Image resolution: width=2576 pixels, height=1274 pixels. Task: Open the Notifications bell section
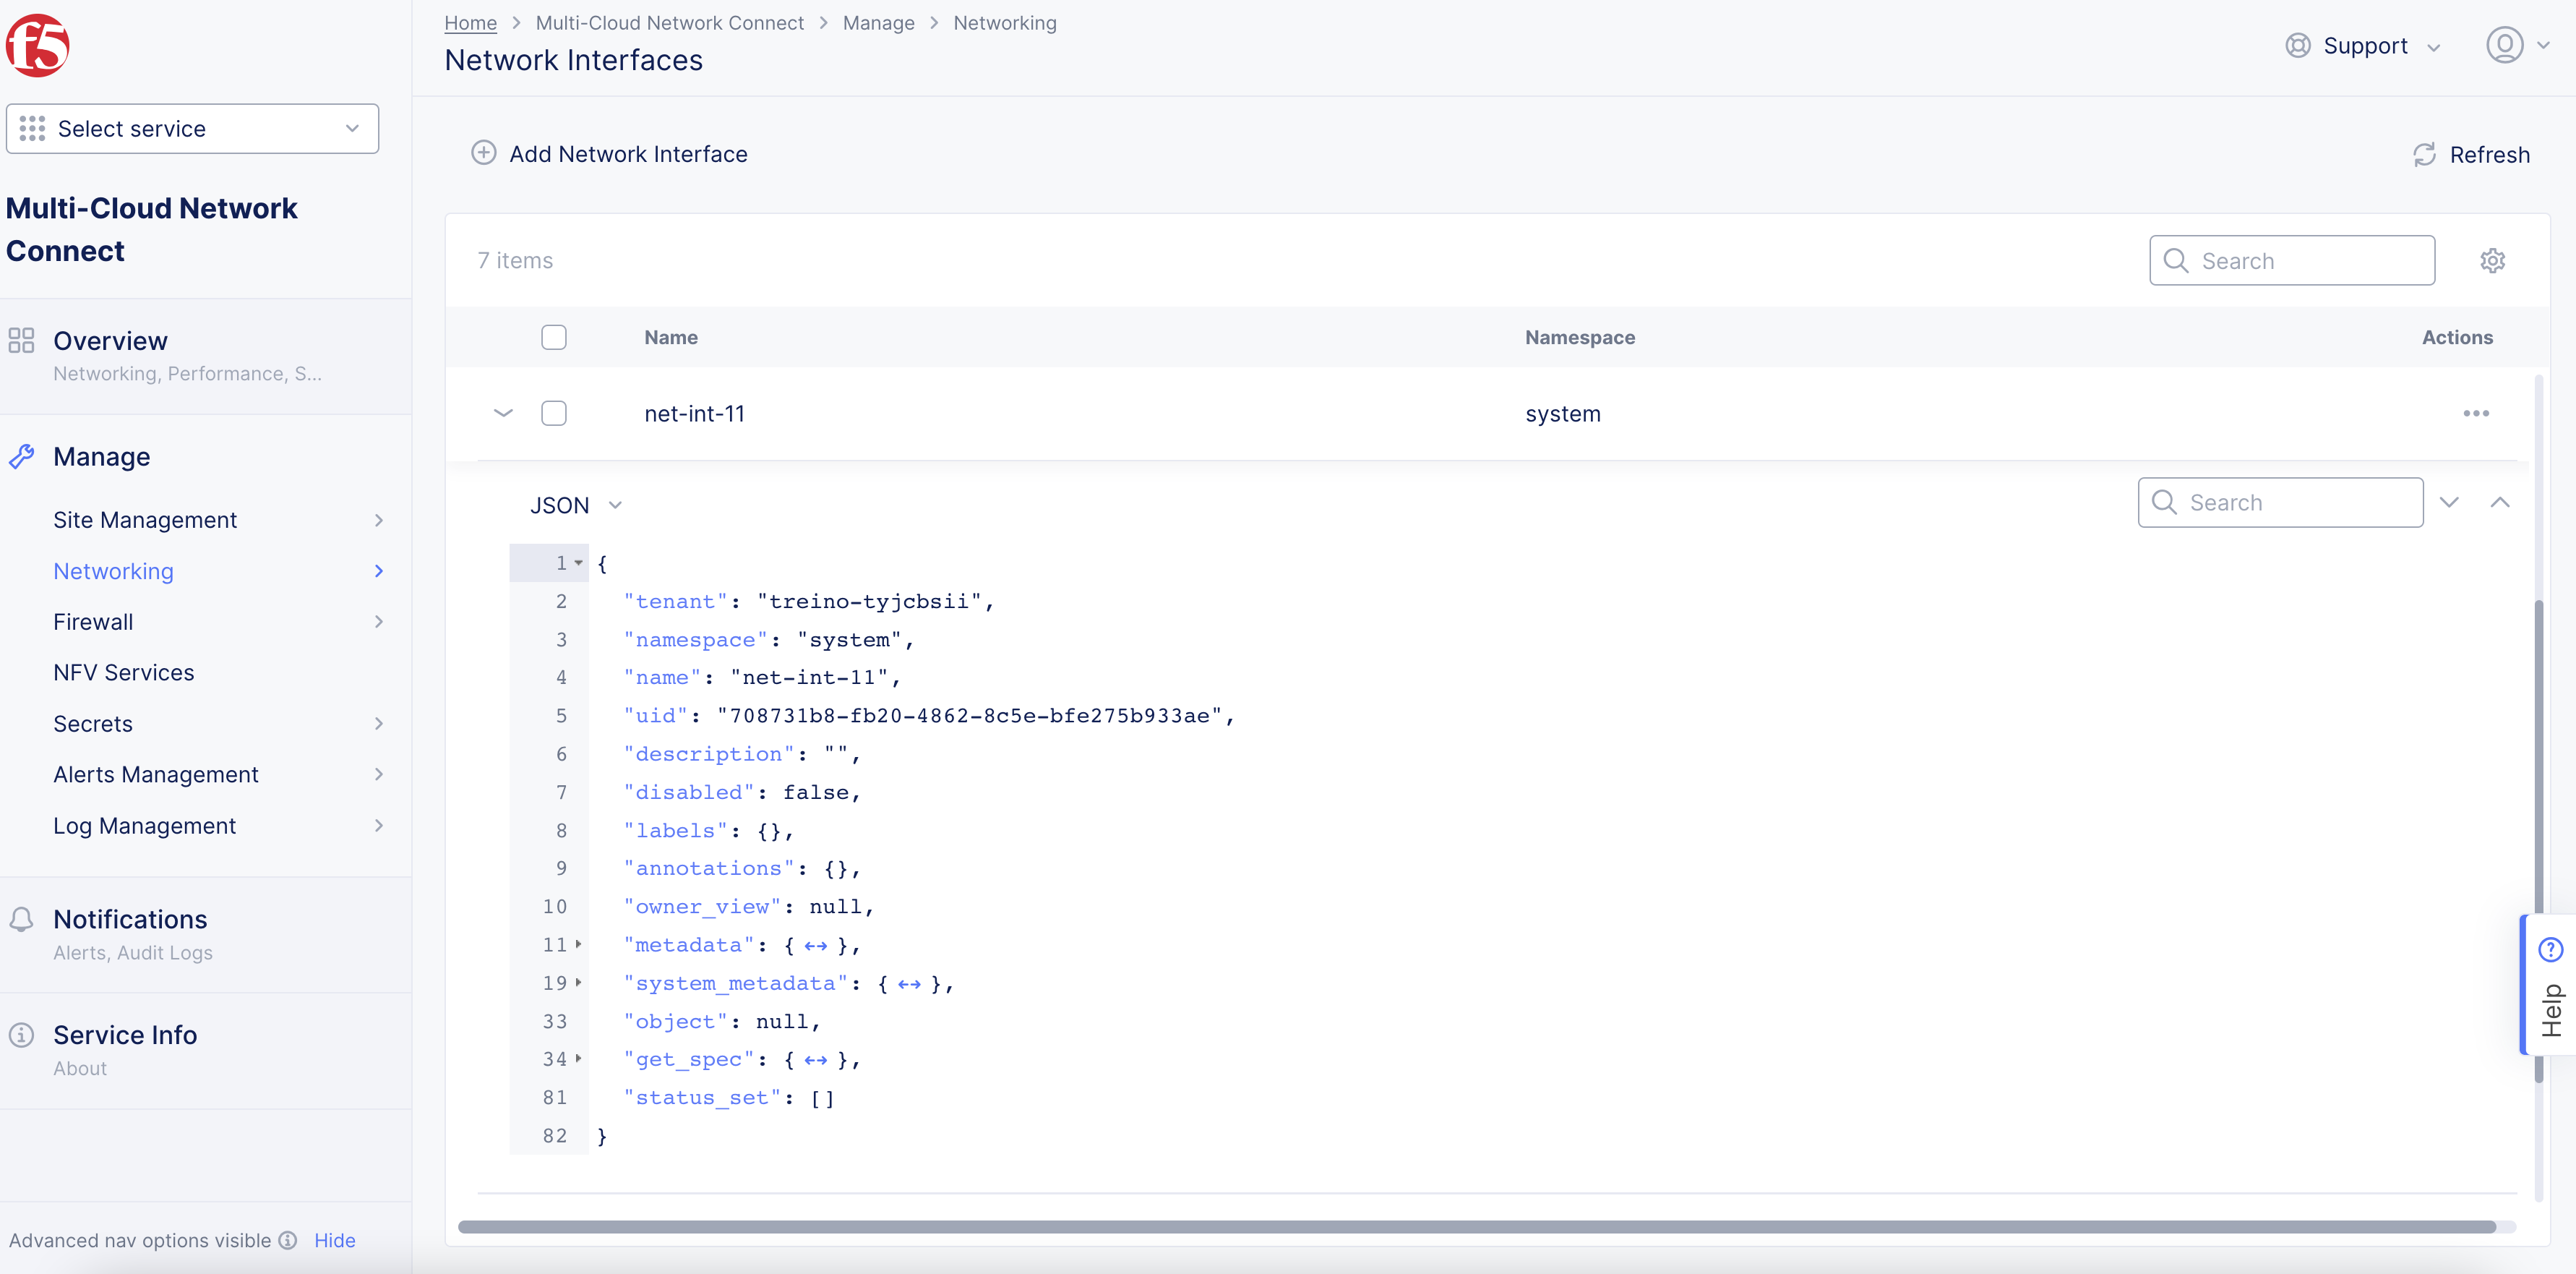22,918
